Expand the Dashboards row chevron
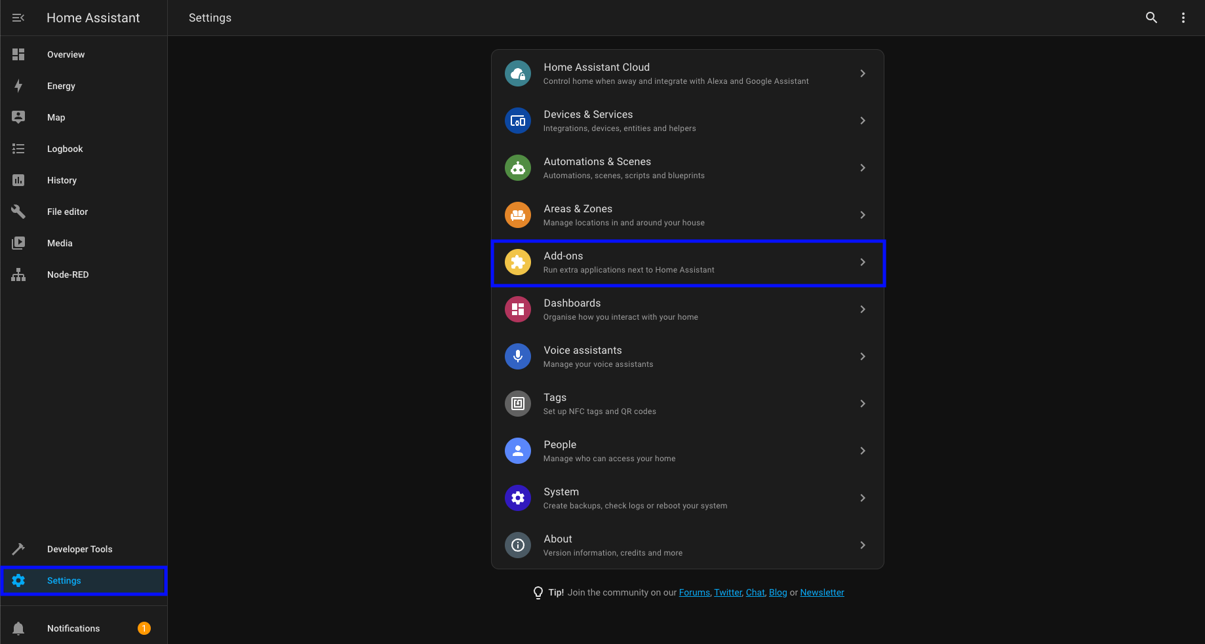The width and height of the screenshot is (1205, 644). pos(863,309)
